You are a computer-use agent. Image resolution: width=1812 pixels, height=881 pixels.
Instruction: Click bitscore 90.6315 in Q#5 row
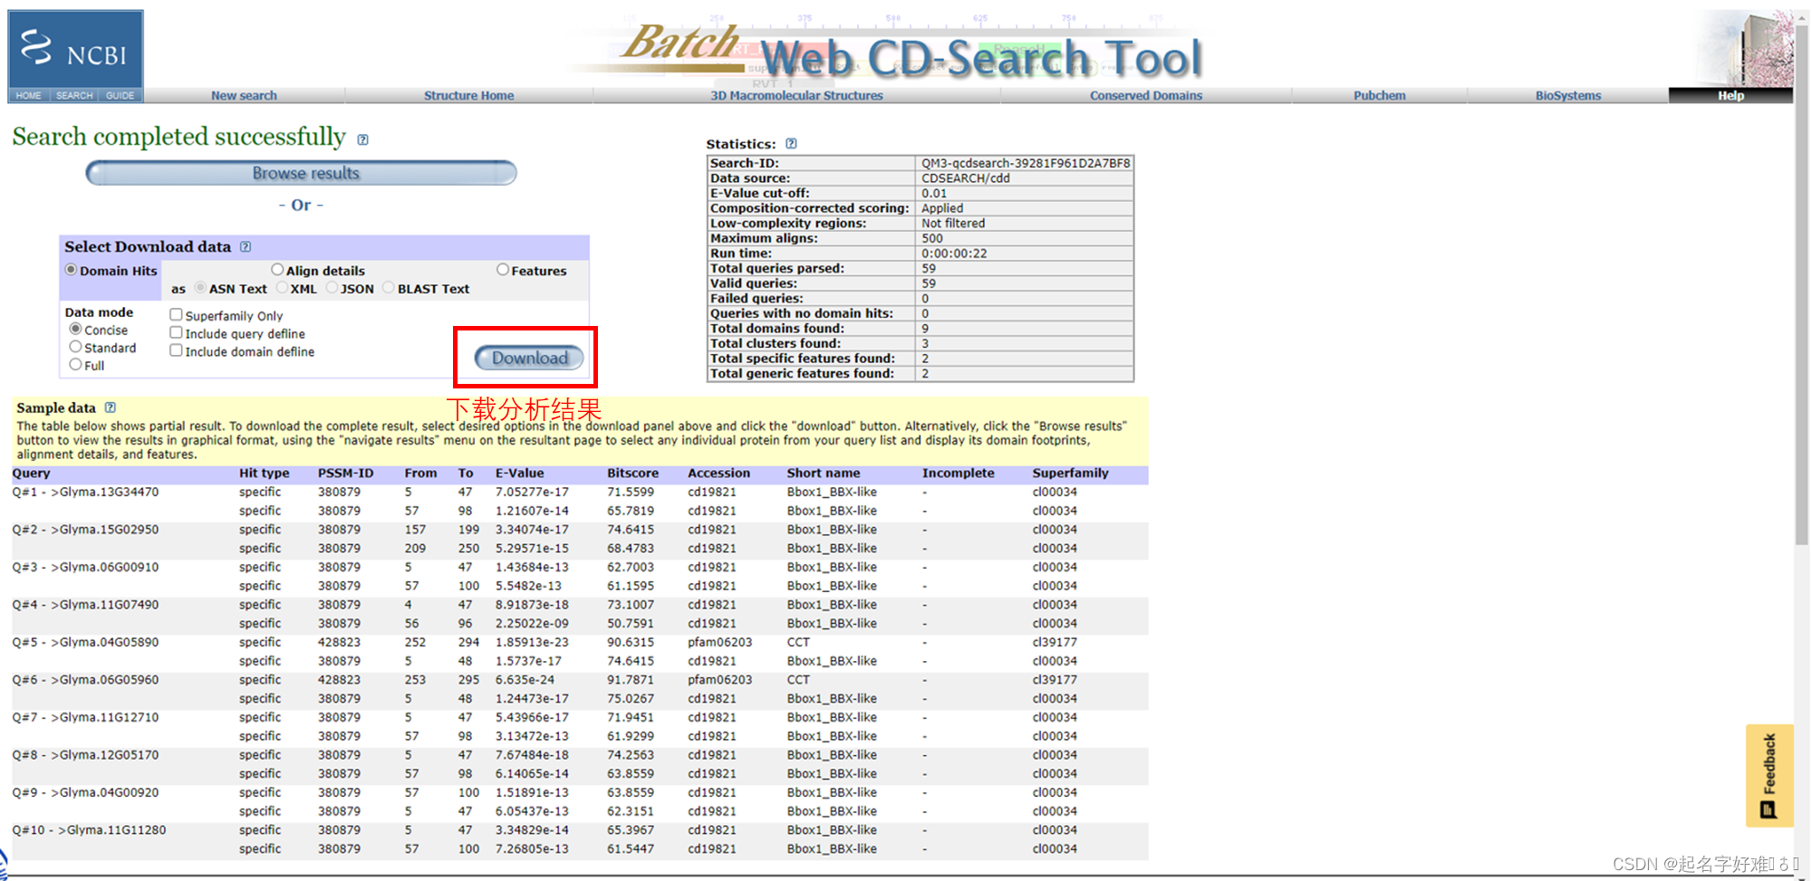click(x=630, y=642)
